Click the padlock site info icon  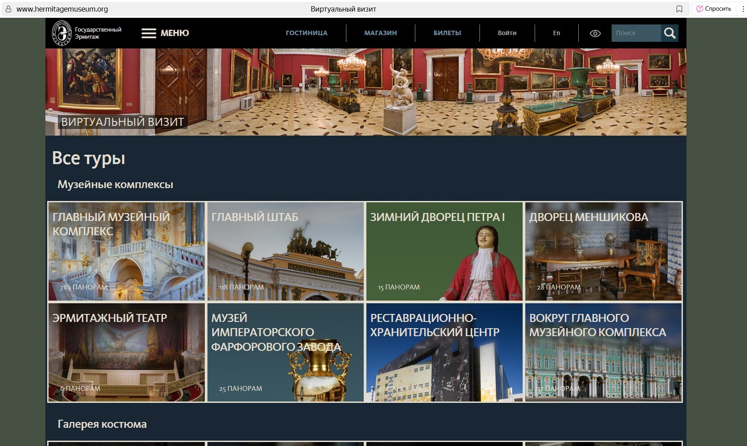[8, 9]
